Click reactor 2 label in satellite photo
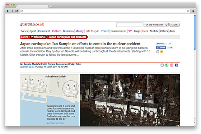The height and width of the screenshot is (134, 201). [x=139, y=92]
